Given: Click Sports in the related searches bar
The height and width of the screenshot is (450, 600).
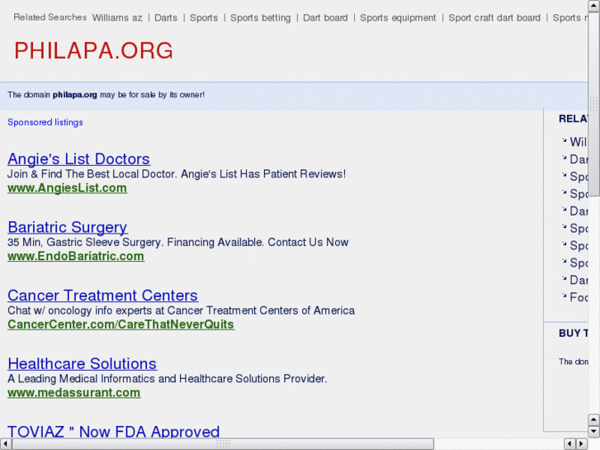Looking at the screenshot, I should [x=204, y=17].
